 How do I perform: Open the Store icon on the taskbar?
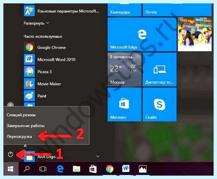click(x=93, y=169)
